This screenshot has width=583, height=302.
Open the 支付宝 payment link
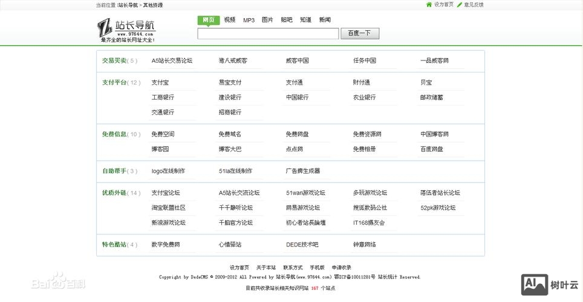pyautogui.click(x=160, y=83)
